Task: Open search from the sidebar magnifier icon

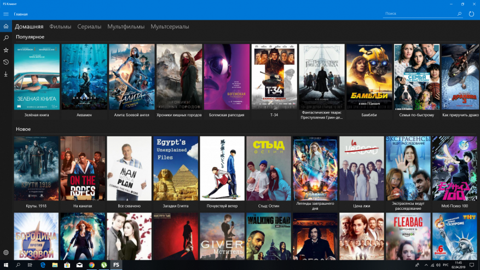Action: tap(6, 38)
